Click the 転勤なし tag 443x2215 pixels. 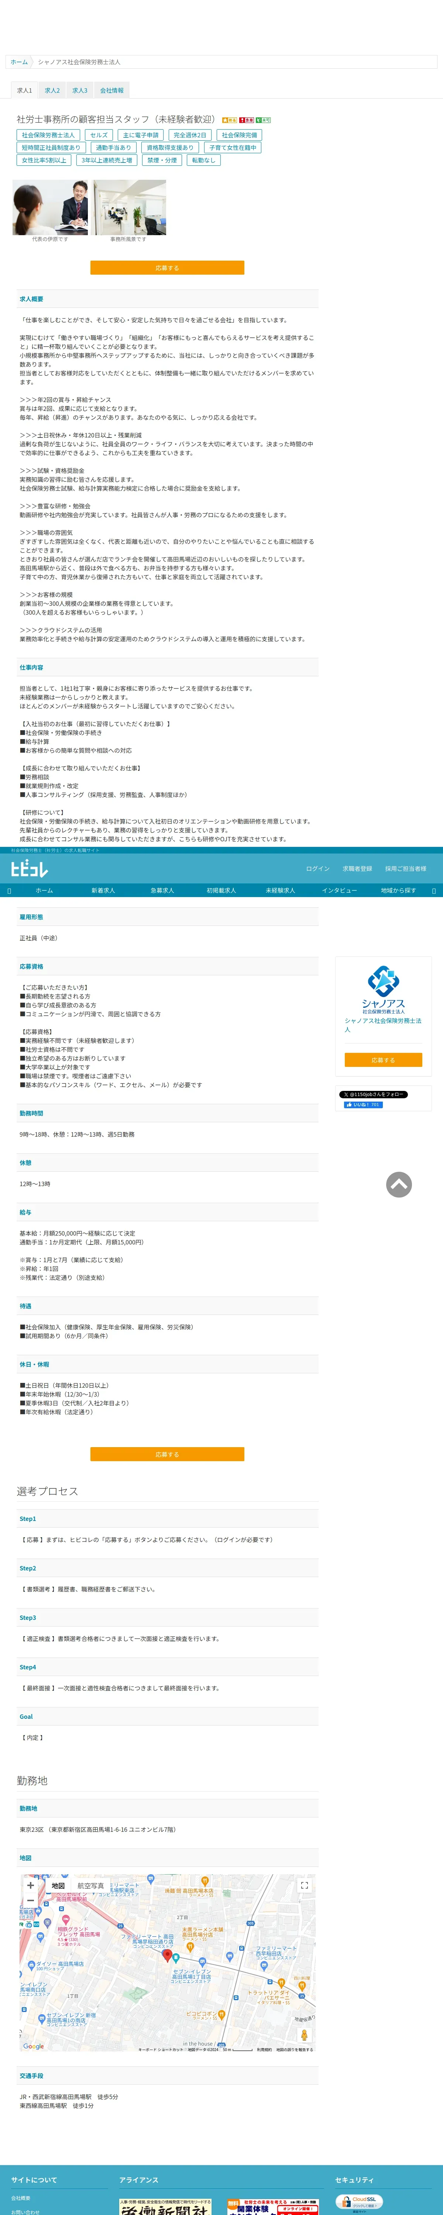[204, 160]
